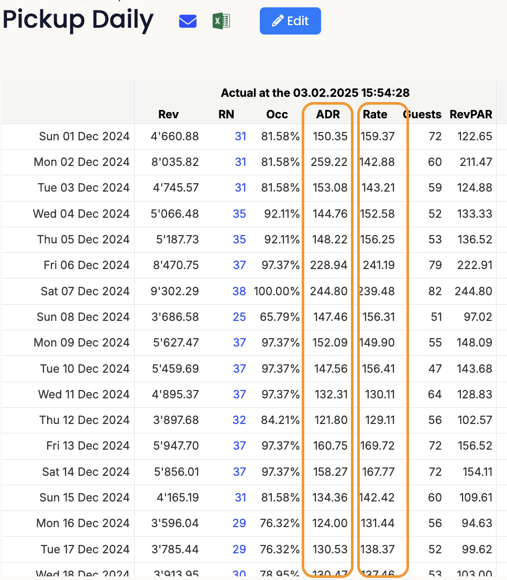Follow the RN link for Mon 16 Dec 2024
507x580 pixels.
(239, 523)
